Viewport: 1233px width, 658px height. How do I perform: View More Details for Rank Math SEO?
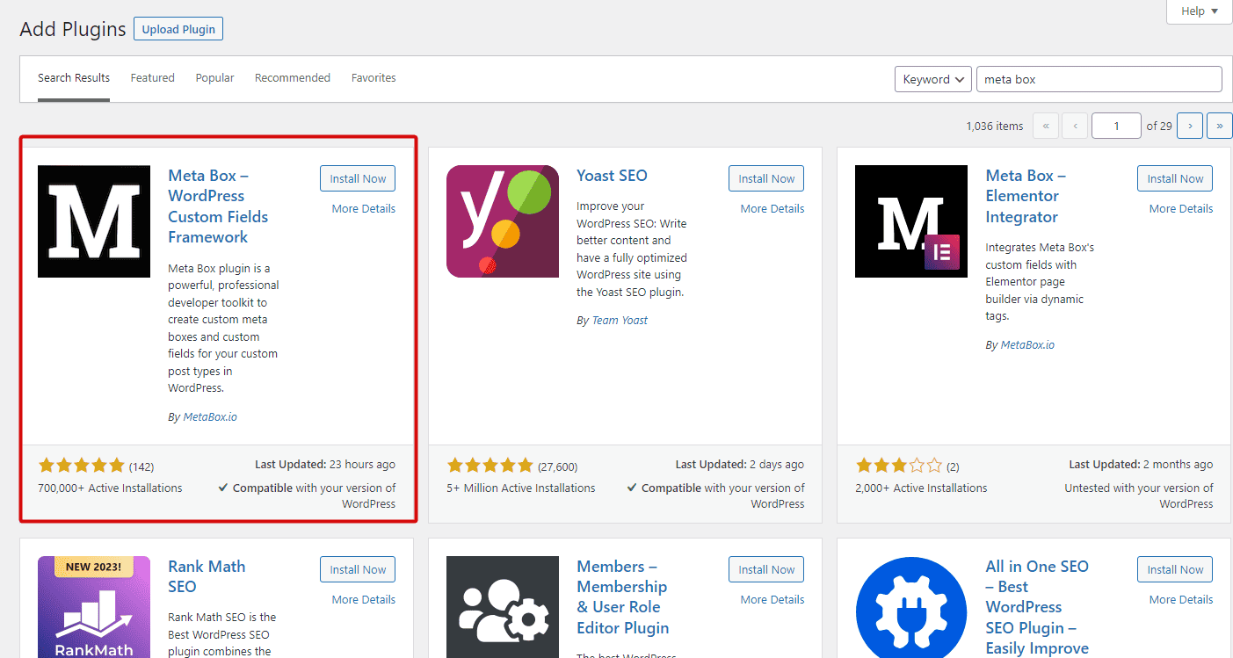tap(364, 600)
